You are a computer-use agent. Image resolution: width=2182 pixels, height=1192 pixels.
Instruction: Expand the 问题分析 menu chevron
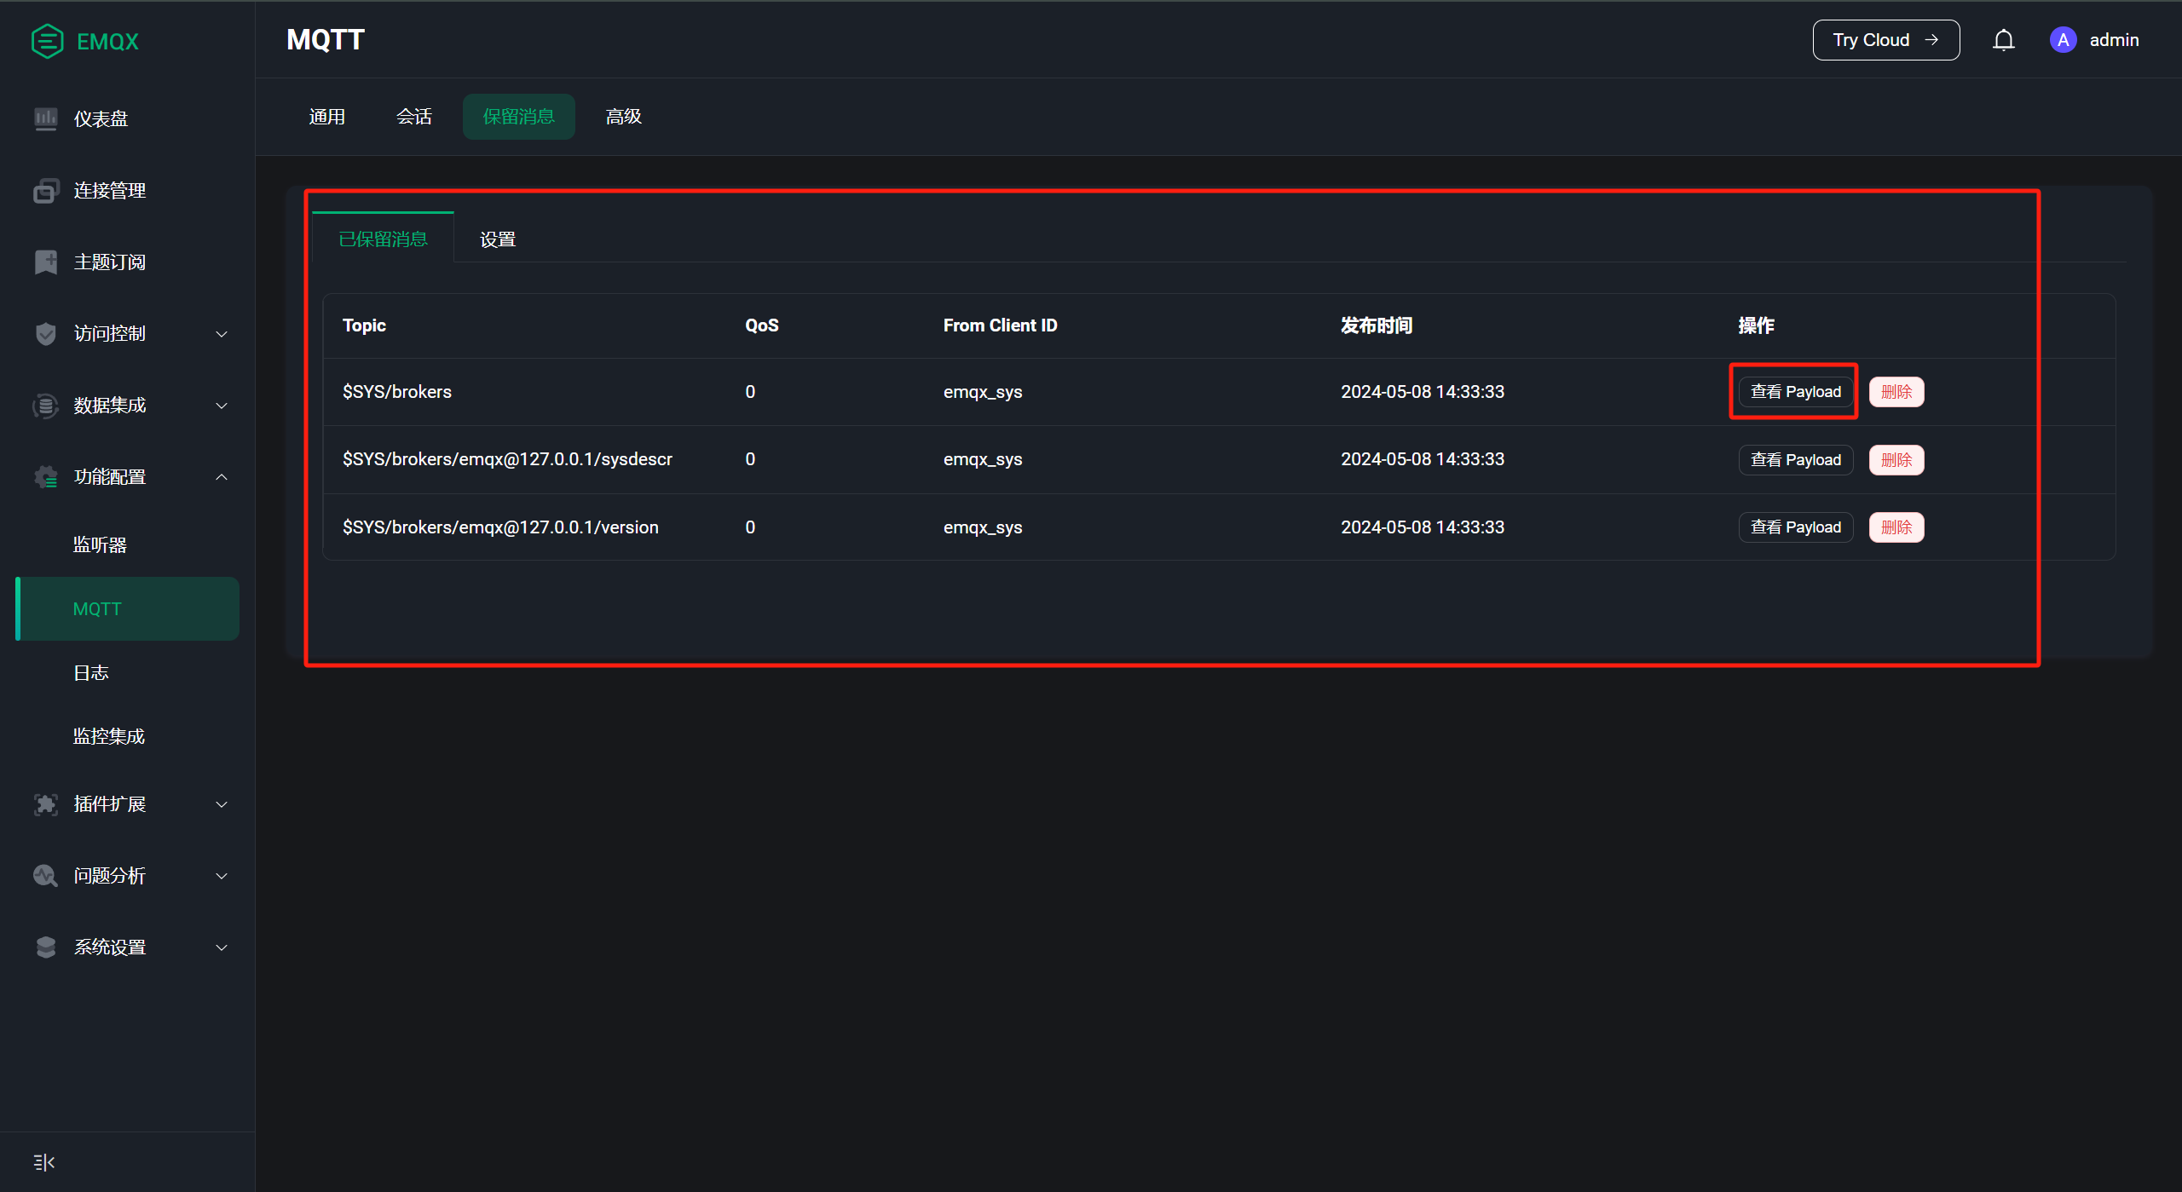222,876
